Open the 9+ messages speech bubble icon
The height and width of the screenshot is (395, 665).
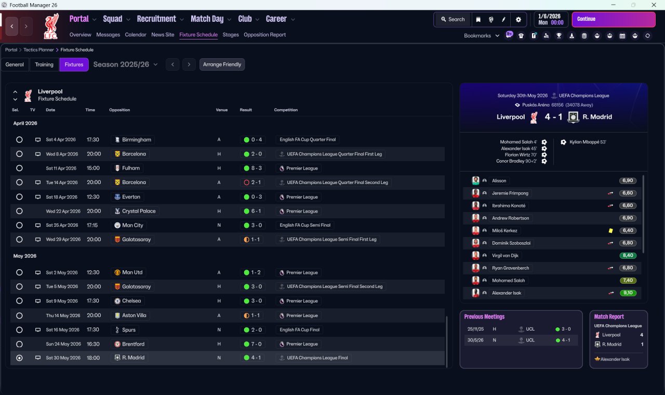tap(509, 35)
